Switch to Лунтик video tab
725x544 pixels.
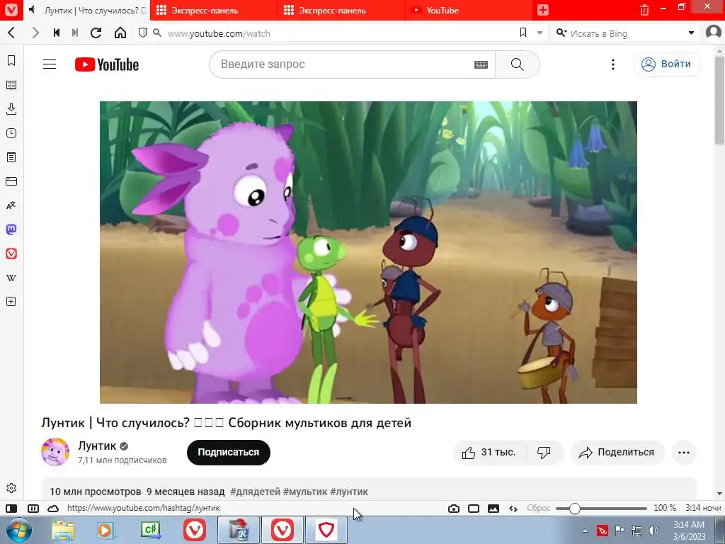coord(87,10)
